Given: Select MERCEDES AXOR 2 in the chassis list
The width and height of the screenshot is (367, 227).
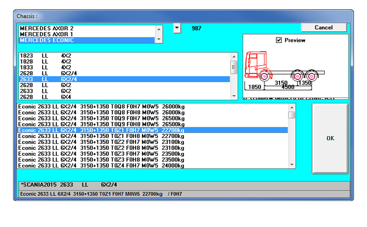Looking at the screenshot, I should (x=87, y=28).
